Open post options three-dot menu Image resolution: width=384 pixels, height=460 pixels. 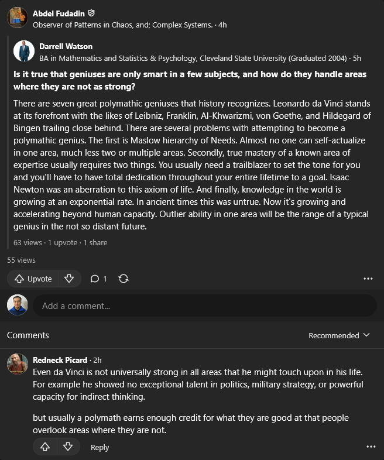coord(368,279)
